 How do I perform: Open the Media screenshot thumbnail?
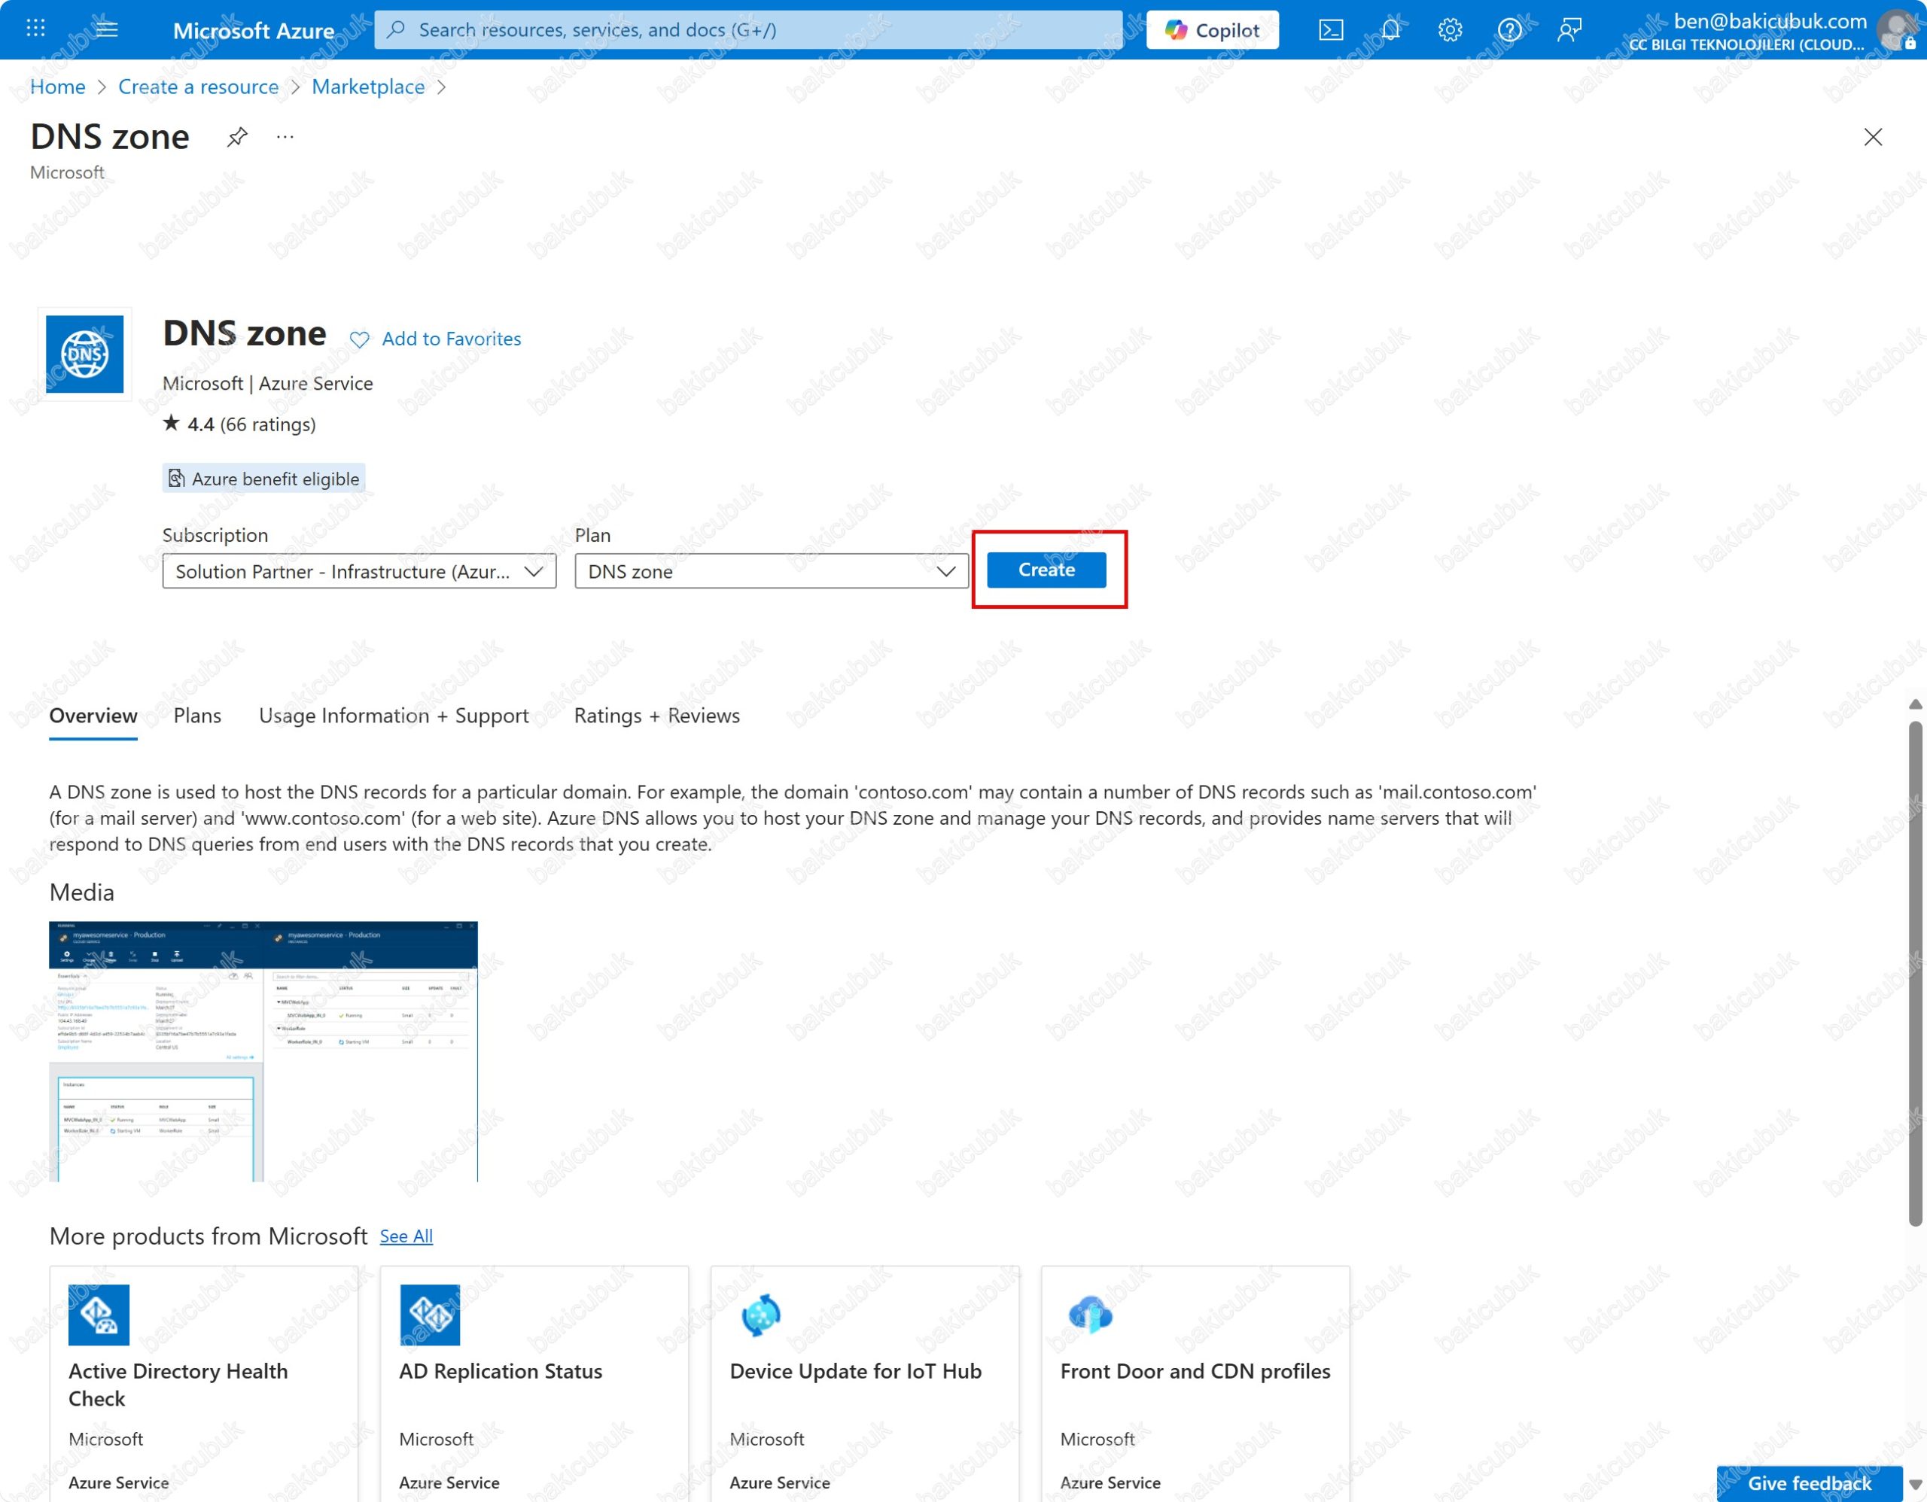click(x=263, y=1051)
